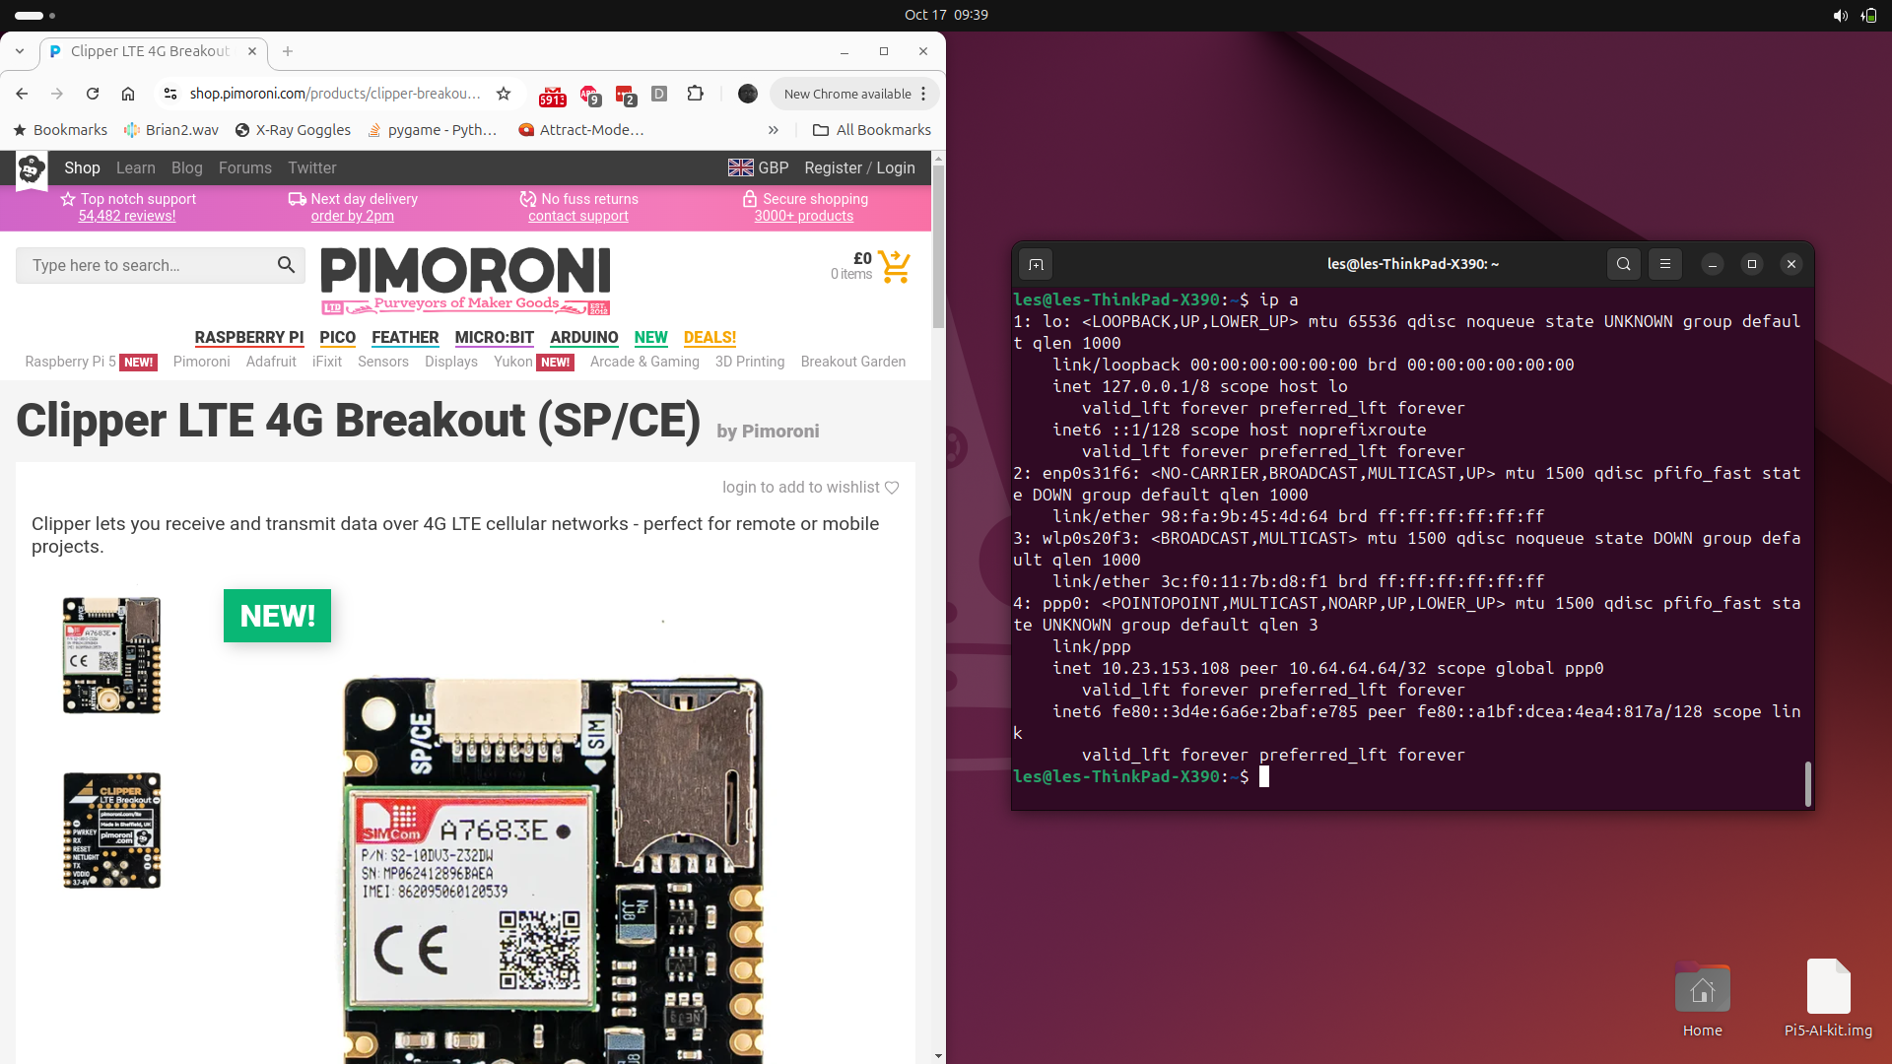Close the Clipper LTE 4G Breakout tab
Screen dimensions: 1892x1064
(x=252, y=51)
